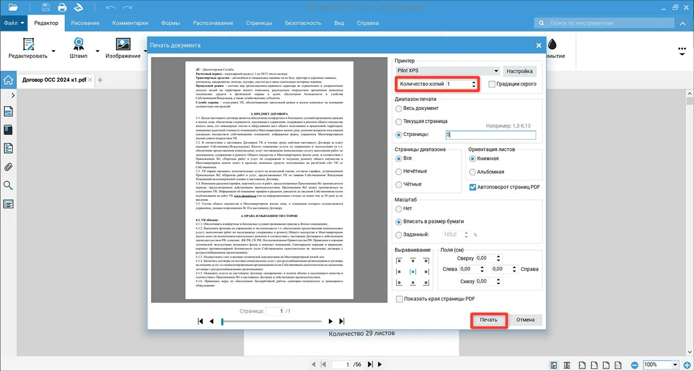Toggle Автоповорот страниц PDF checkbox

click(472, 187)
